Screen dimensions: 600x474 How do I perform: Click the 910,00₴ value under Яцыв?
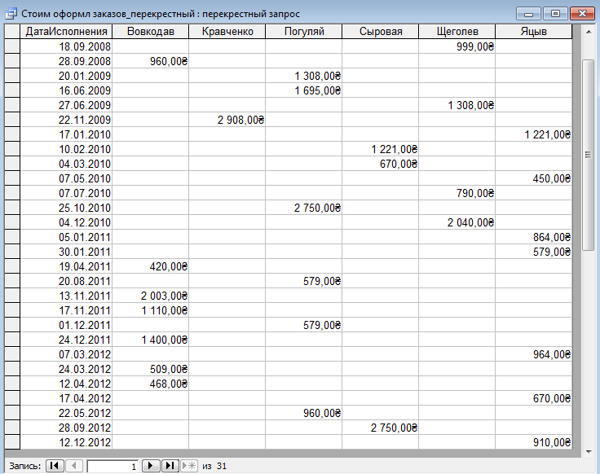pos(534,442)
